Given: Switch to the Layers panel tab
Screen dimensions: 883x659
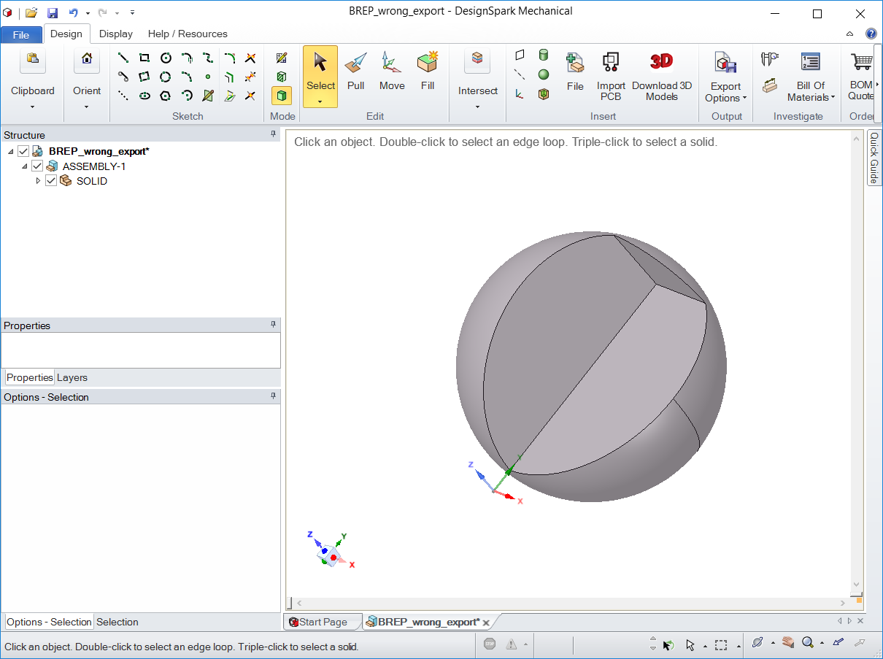Looking at the screenshot, I should 72,377.
